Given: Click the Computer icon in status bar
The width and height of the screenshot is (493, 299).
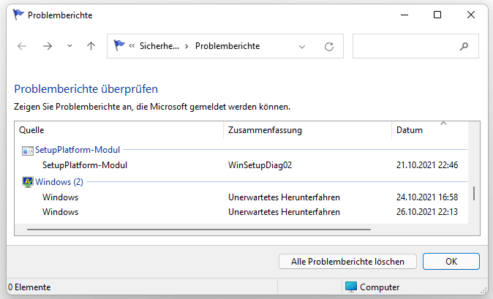Looking at the screenshot, I should (351, 287).
